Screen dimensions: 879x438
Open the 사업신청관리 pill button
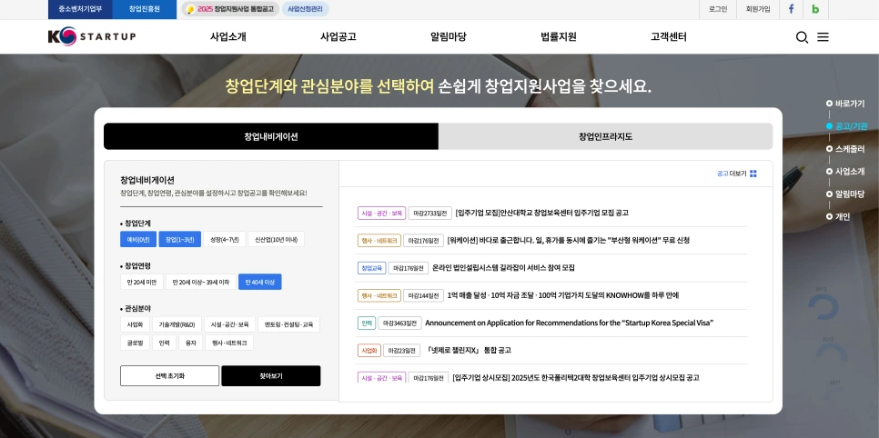click(x=305, y=9)
